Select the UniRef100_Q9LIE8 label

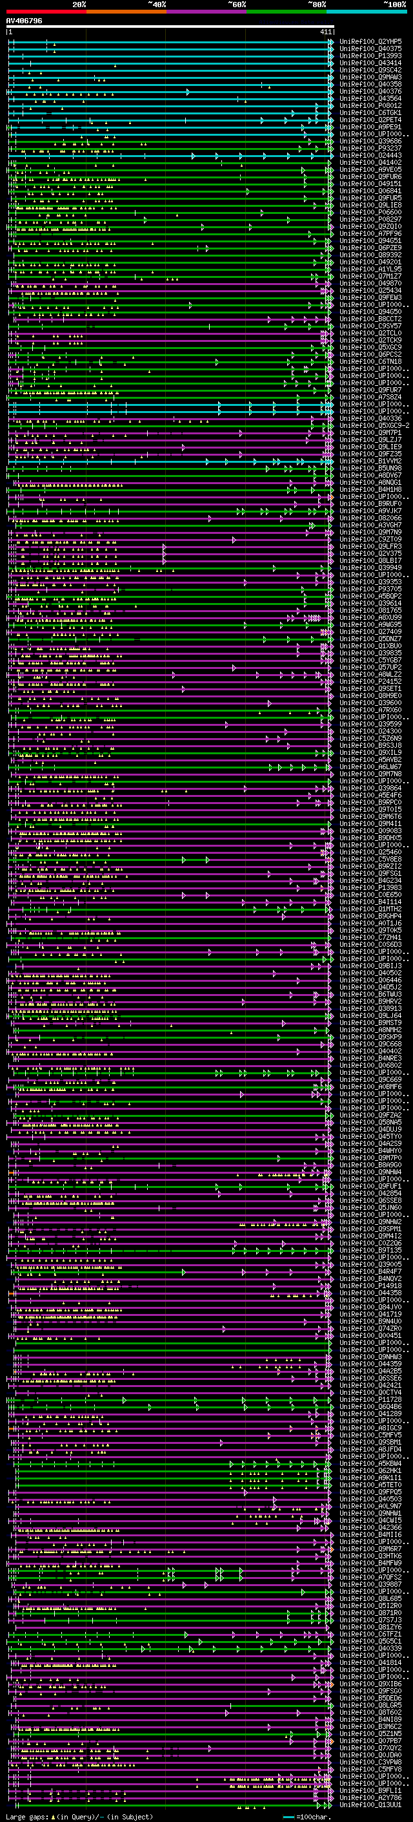coord(370,205)
